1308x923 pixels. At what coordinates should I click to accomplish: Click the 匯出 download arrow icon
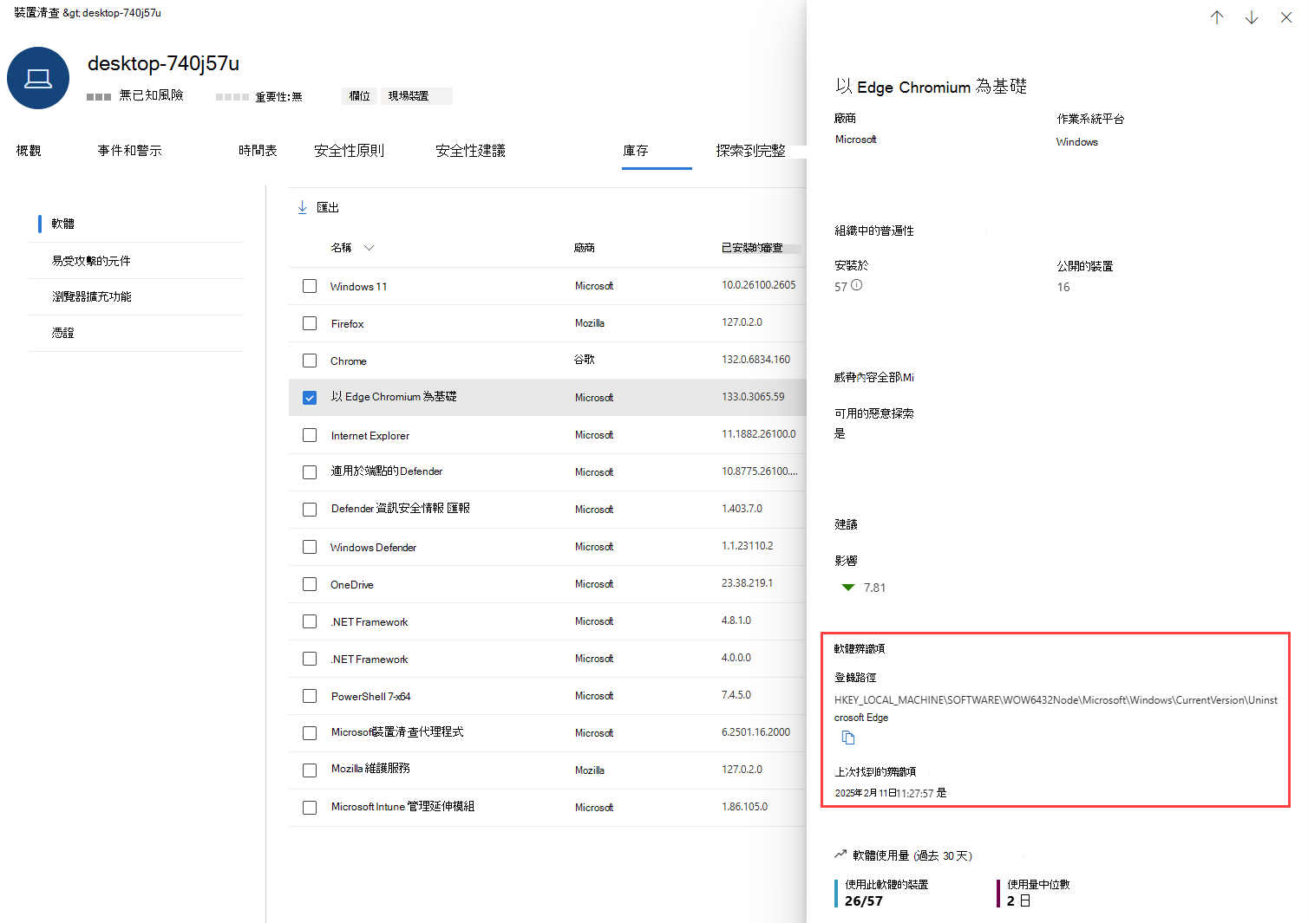click(302, 207)
